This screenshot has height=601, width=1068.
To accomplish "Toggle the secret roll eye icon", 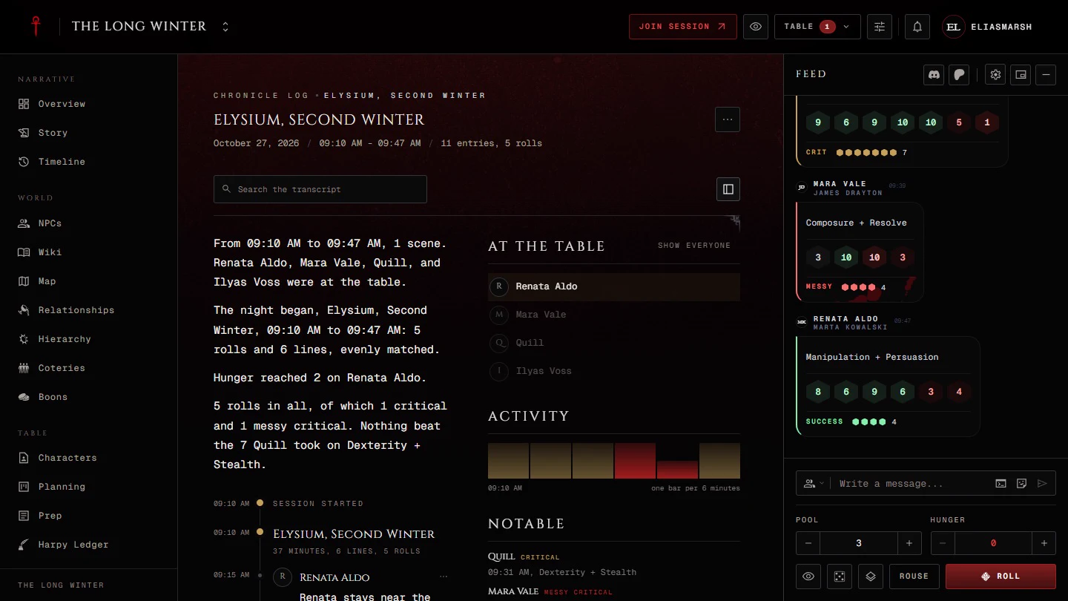I will coord(808,577).
